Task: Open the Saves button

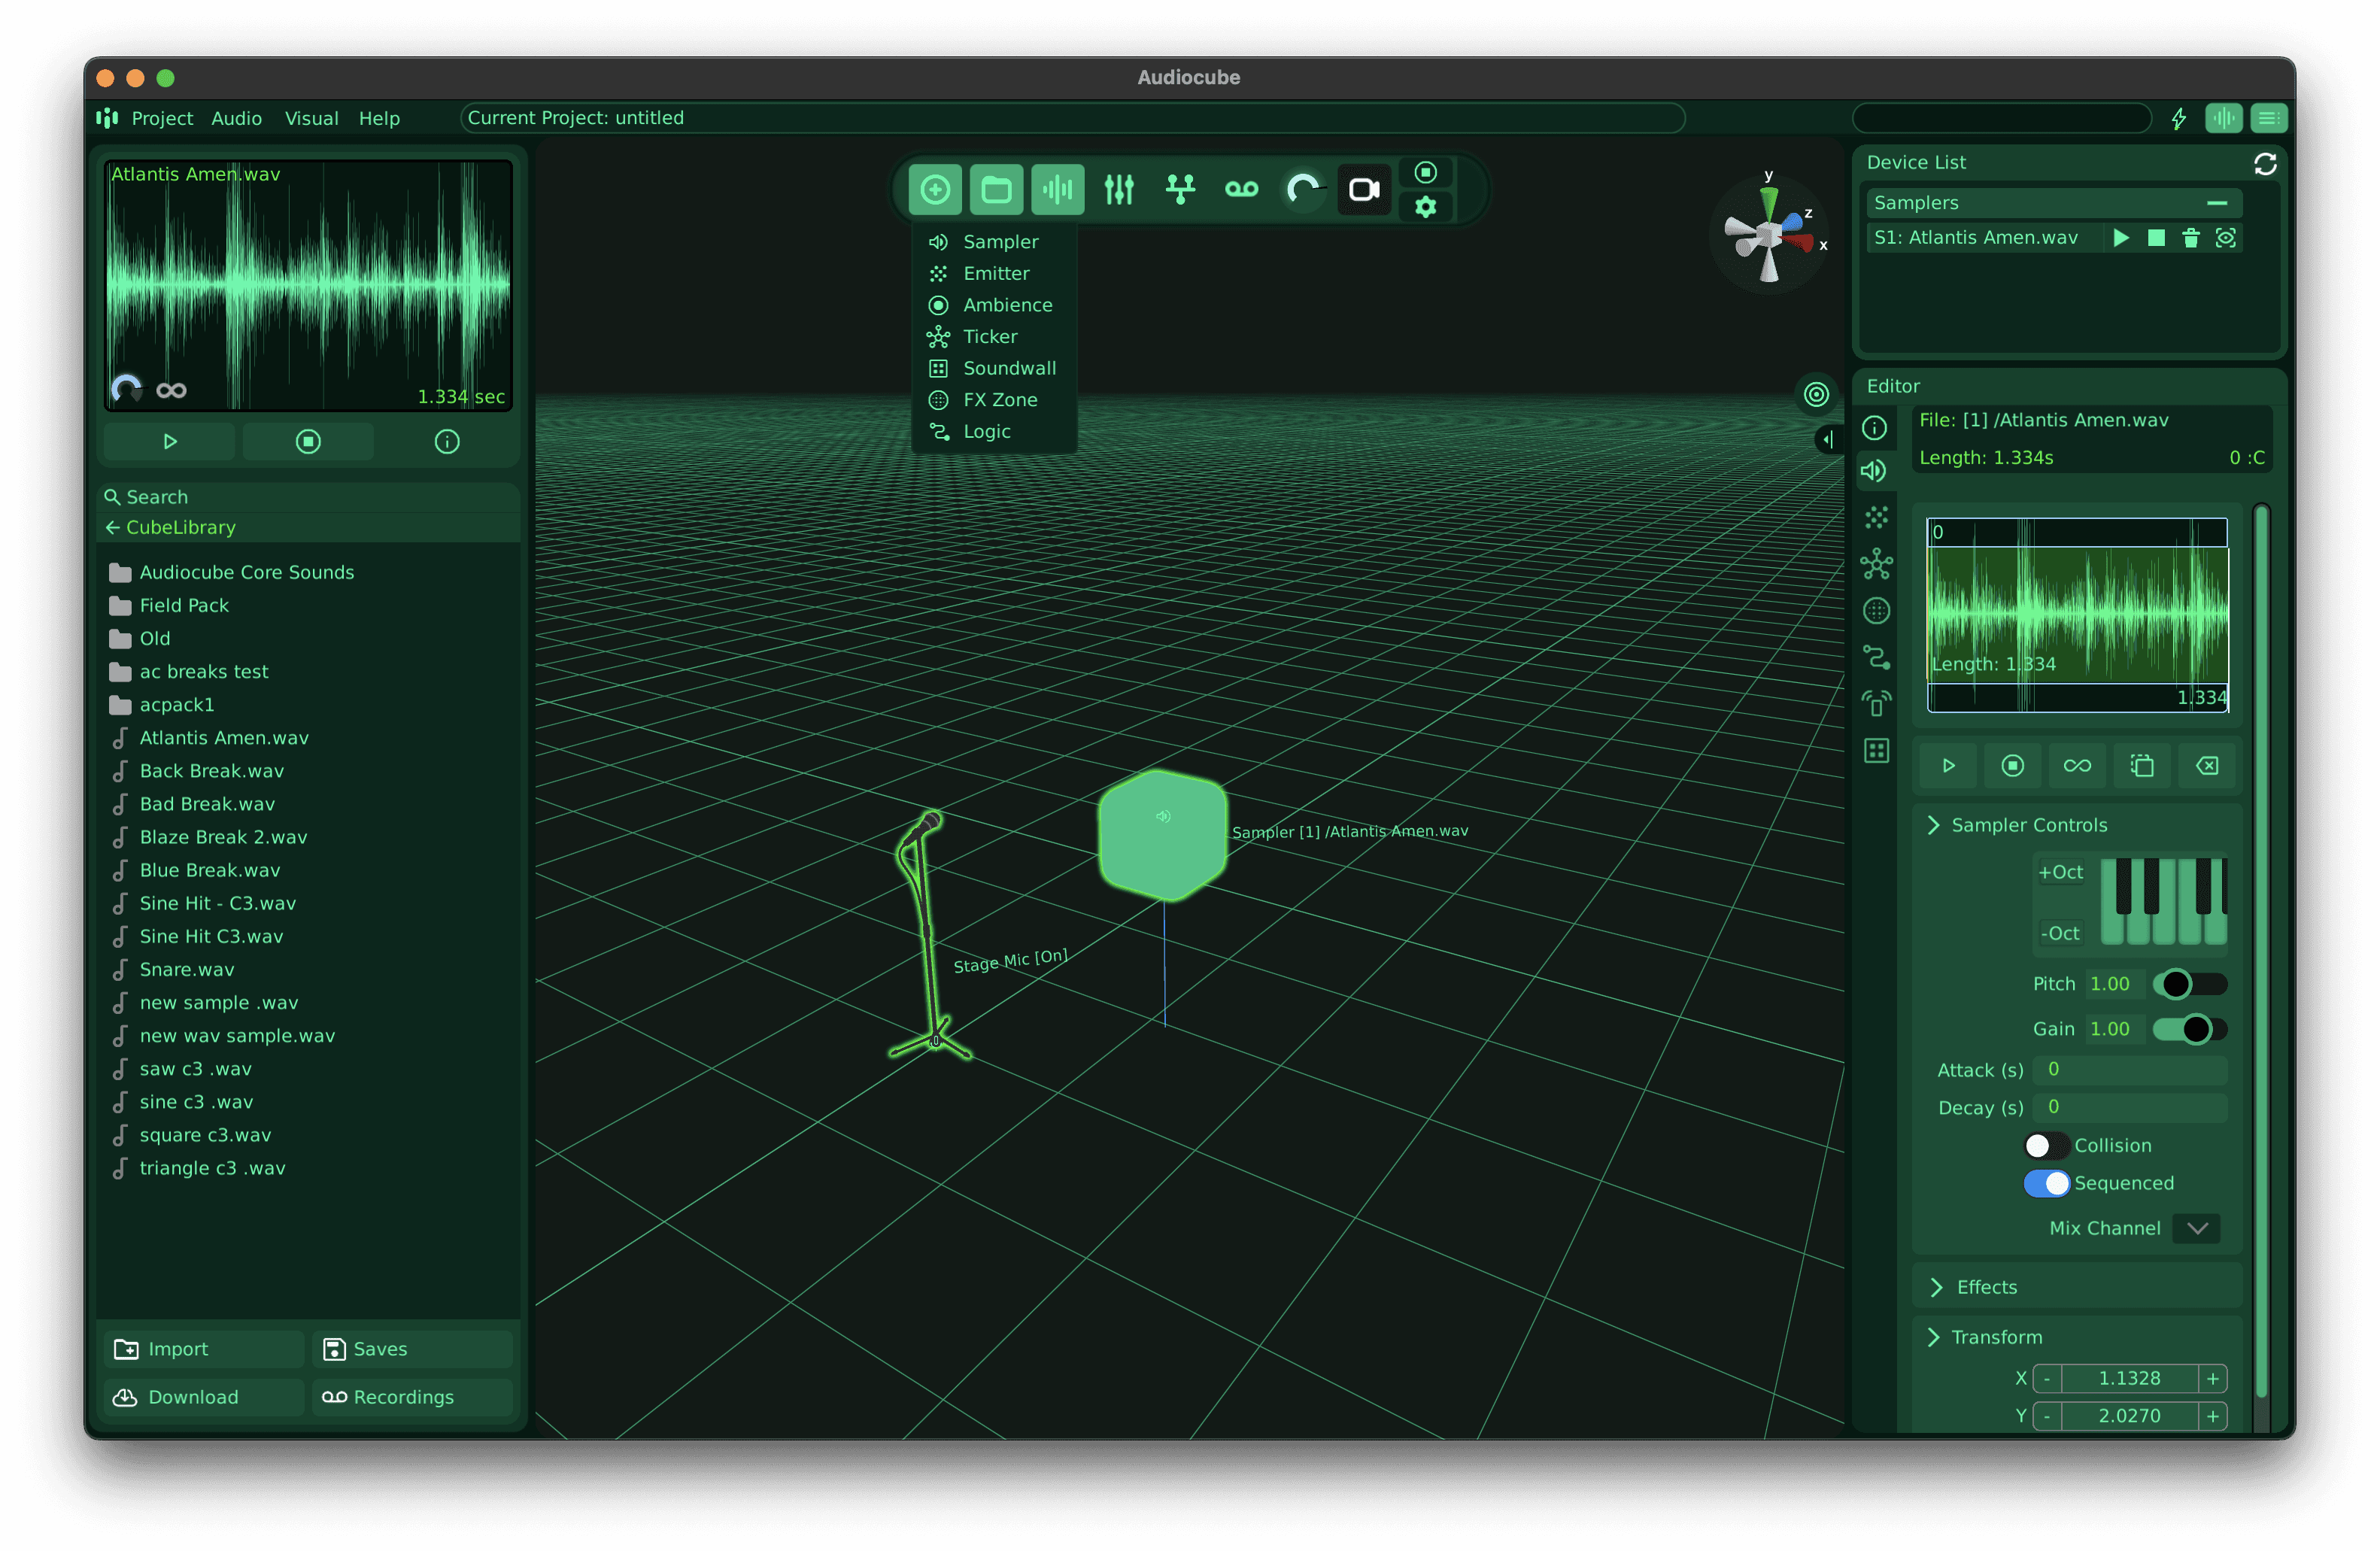Action: coord(412,1349)
